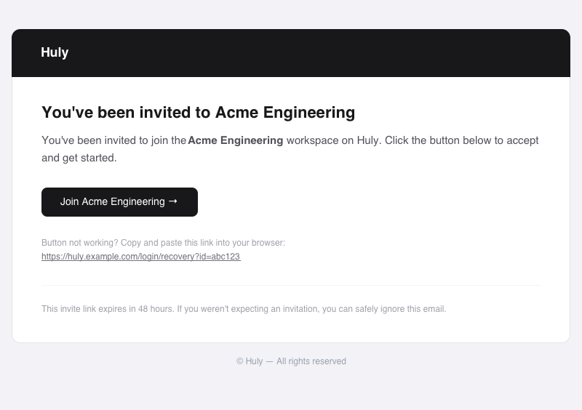Click the arrow icon on the Join button
The width and height of the screenshot is (582, 410).
click(173, 201)
